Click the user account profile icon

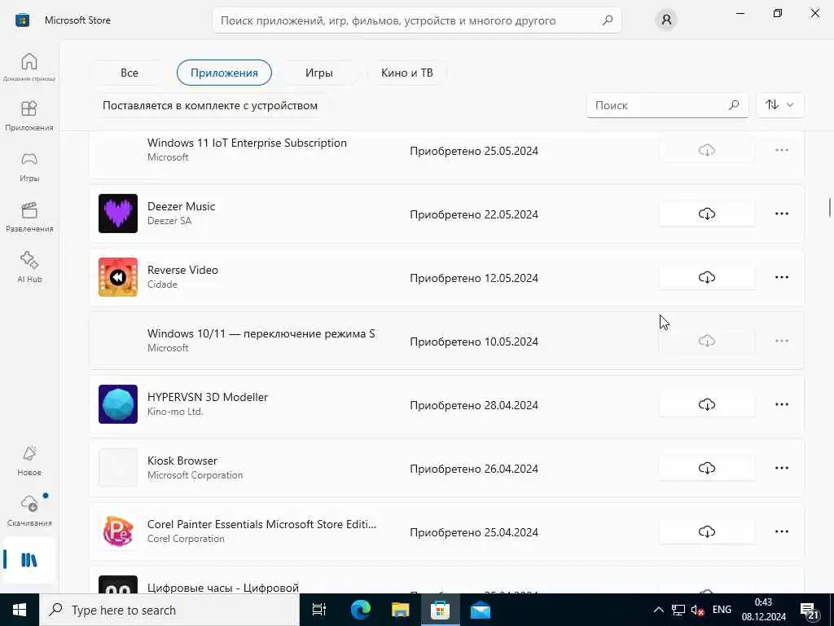pyautogui.click(x=666, y=20)
